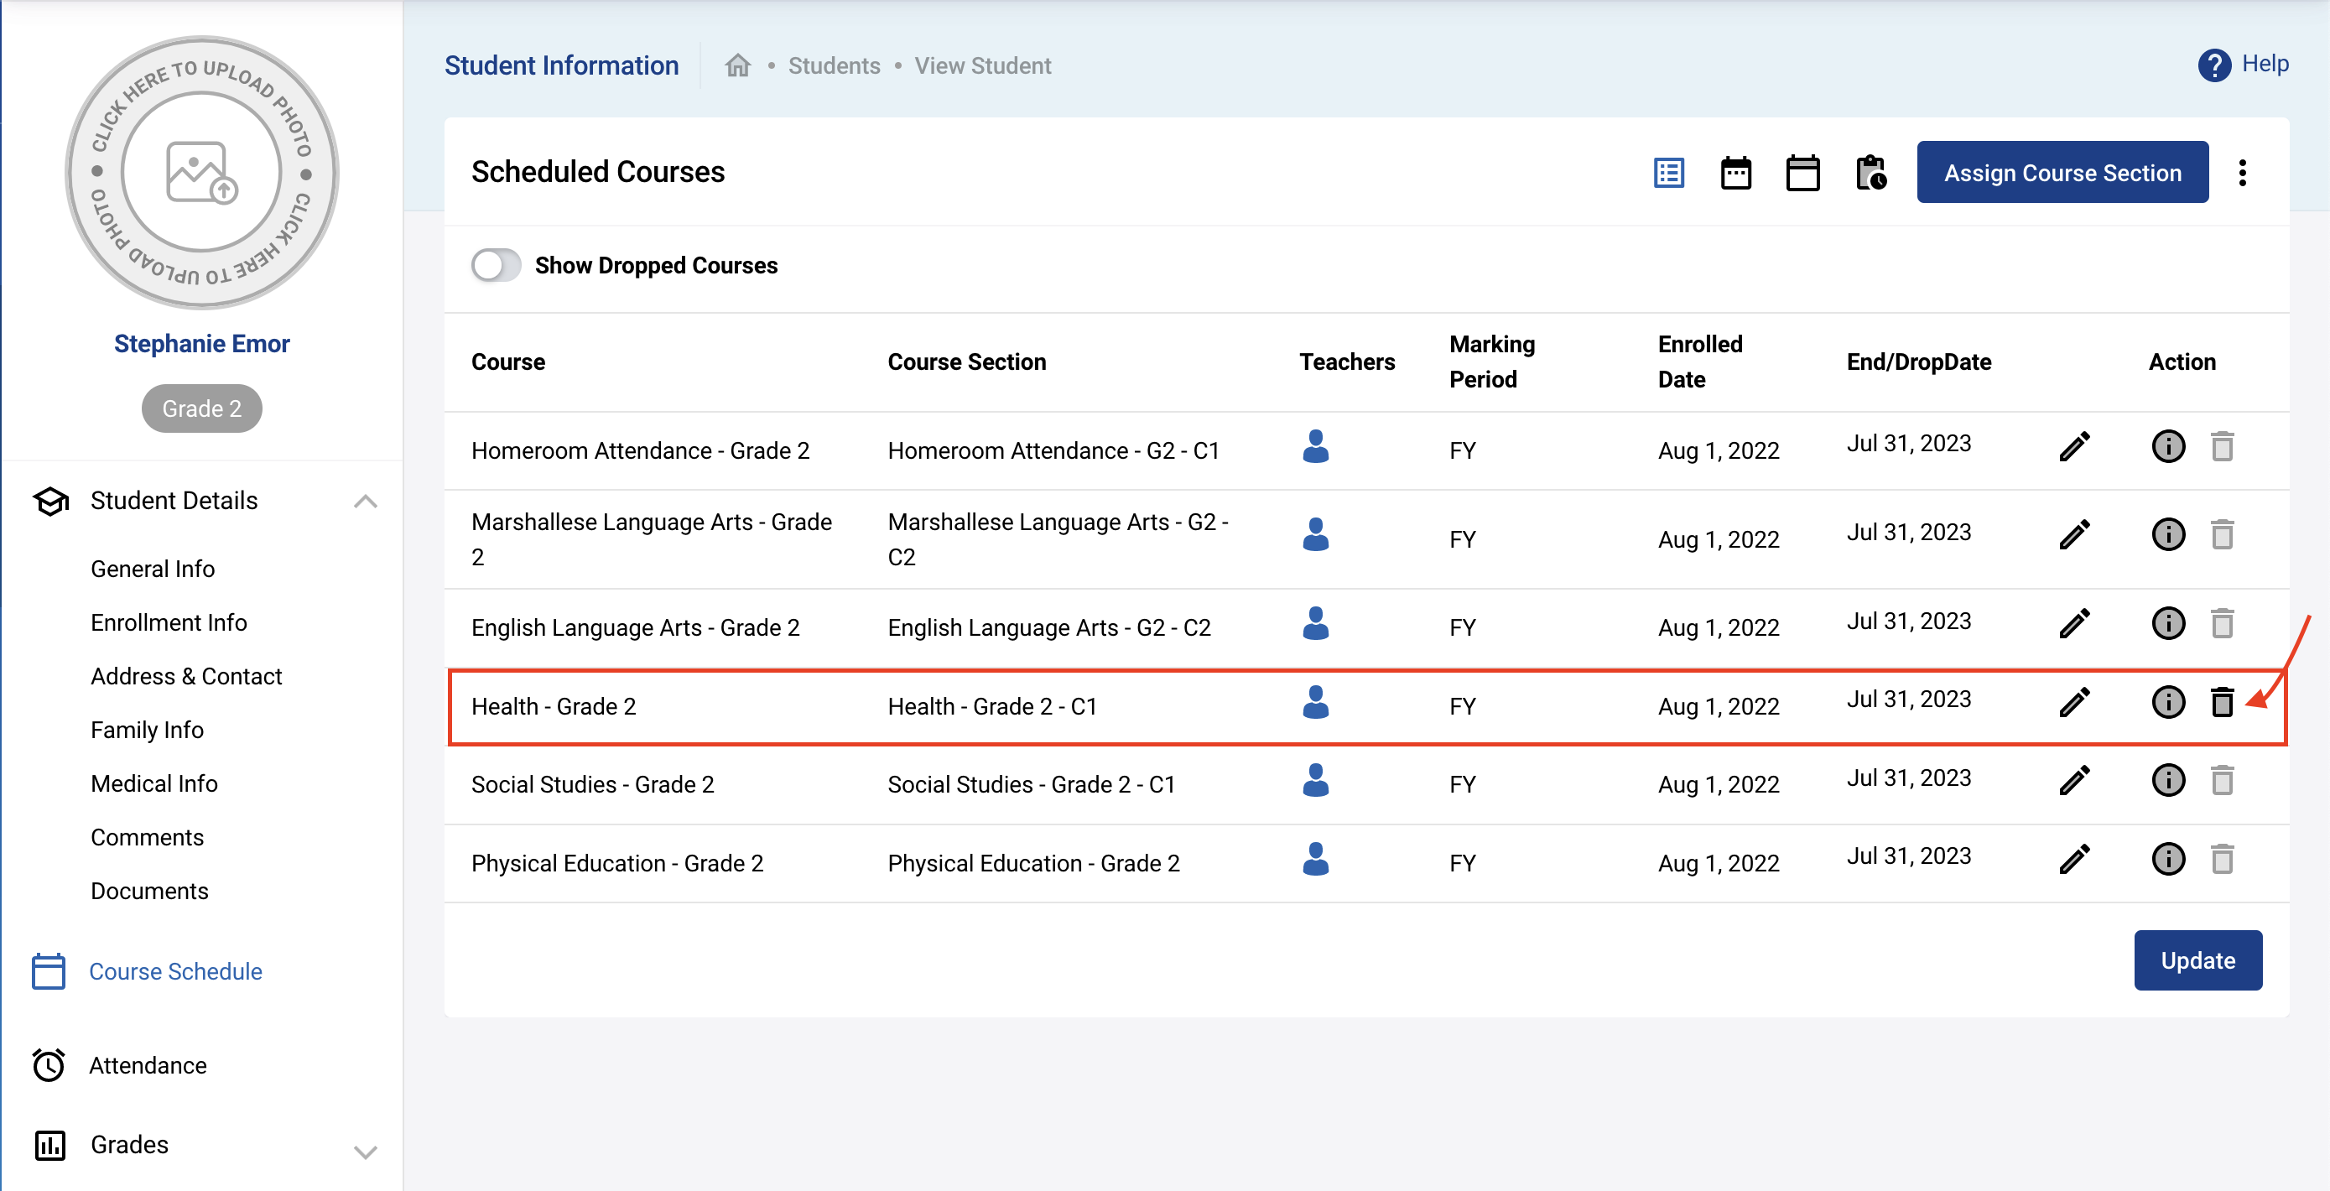2330x1191 pixels.
Task: Switch to list view icon in Scheduled Courses
Action: coord(1668,172)
